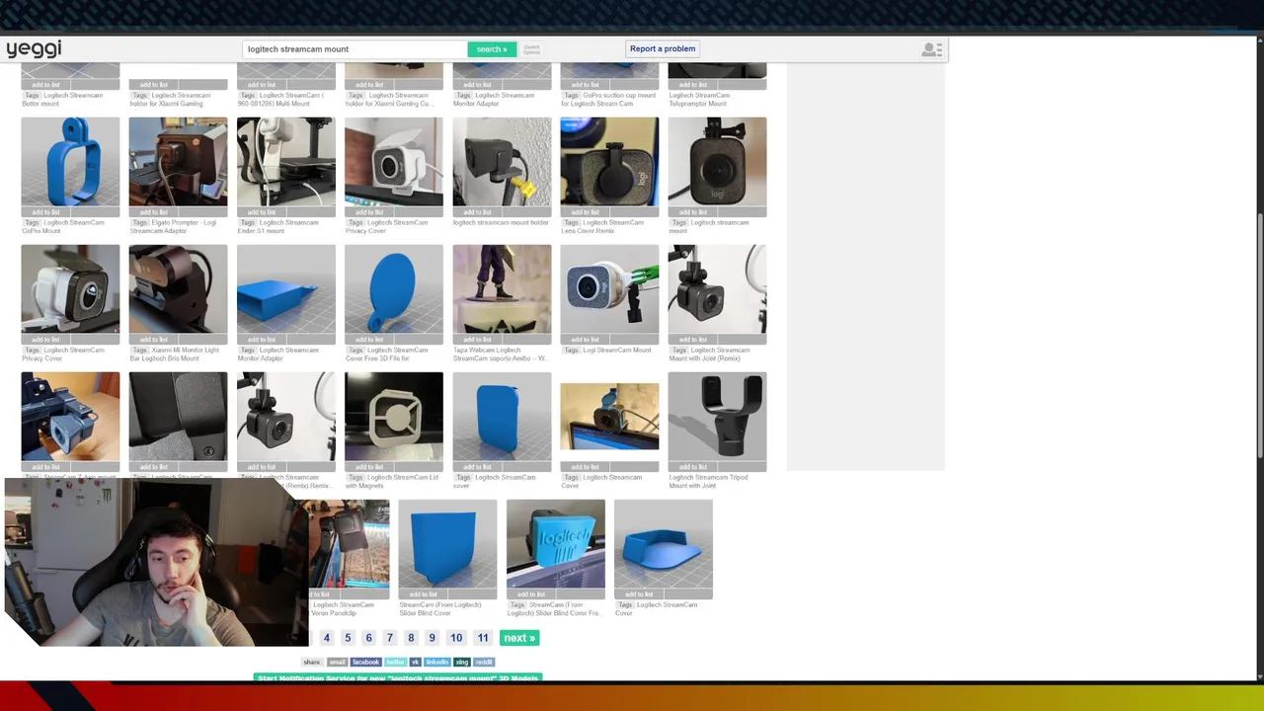Open the Voron Panelclip thumbnail
The height and width of the screenshot is (711, 1264).
pyautogui.click(x=349, y=544)
